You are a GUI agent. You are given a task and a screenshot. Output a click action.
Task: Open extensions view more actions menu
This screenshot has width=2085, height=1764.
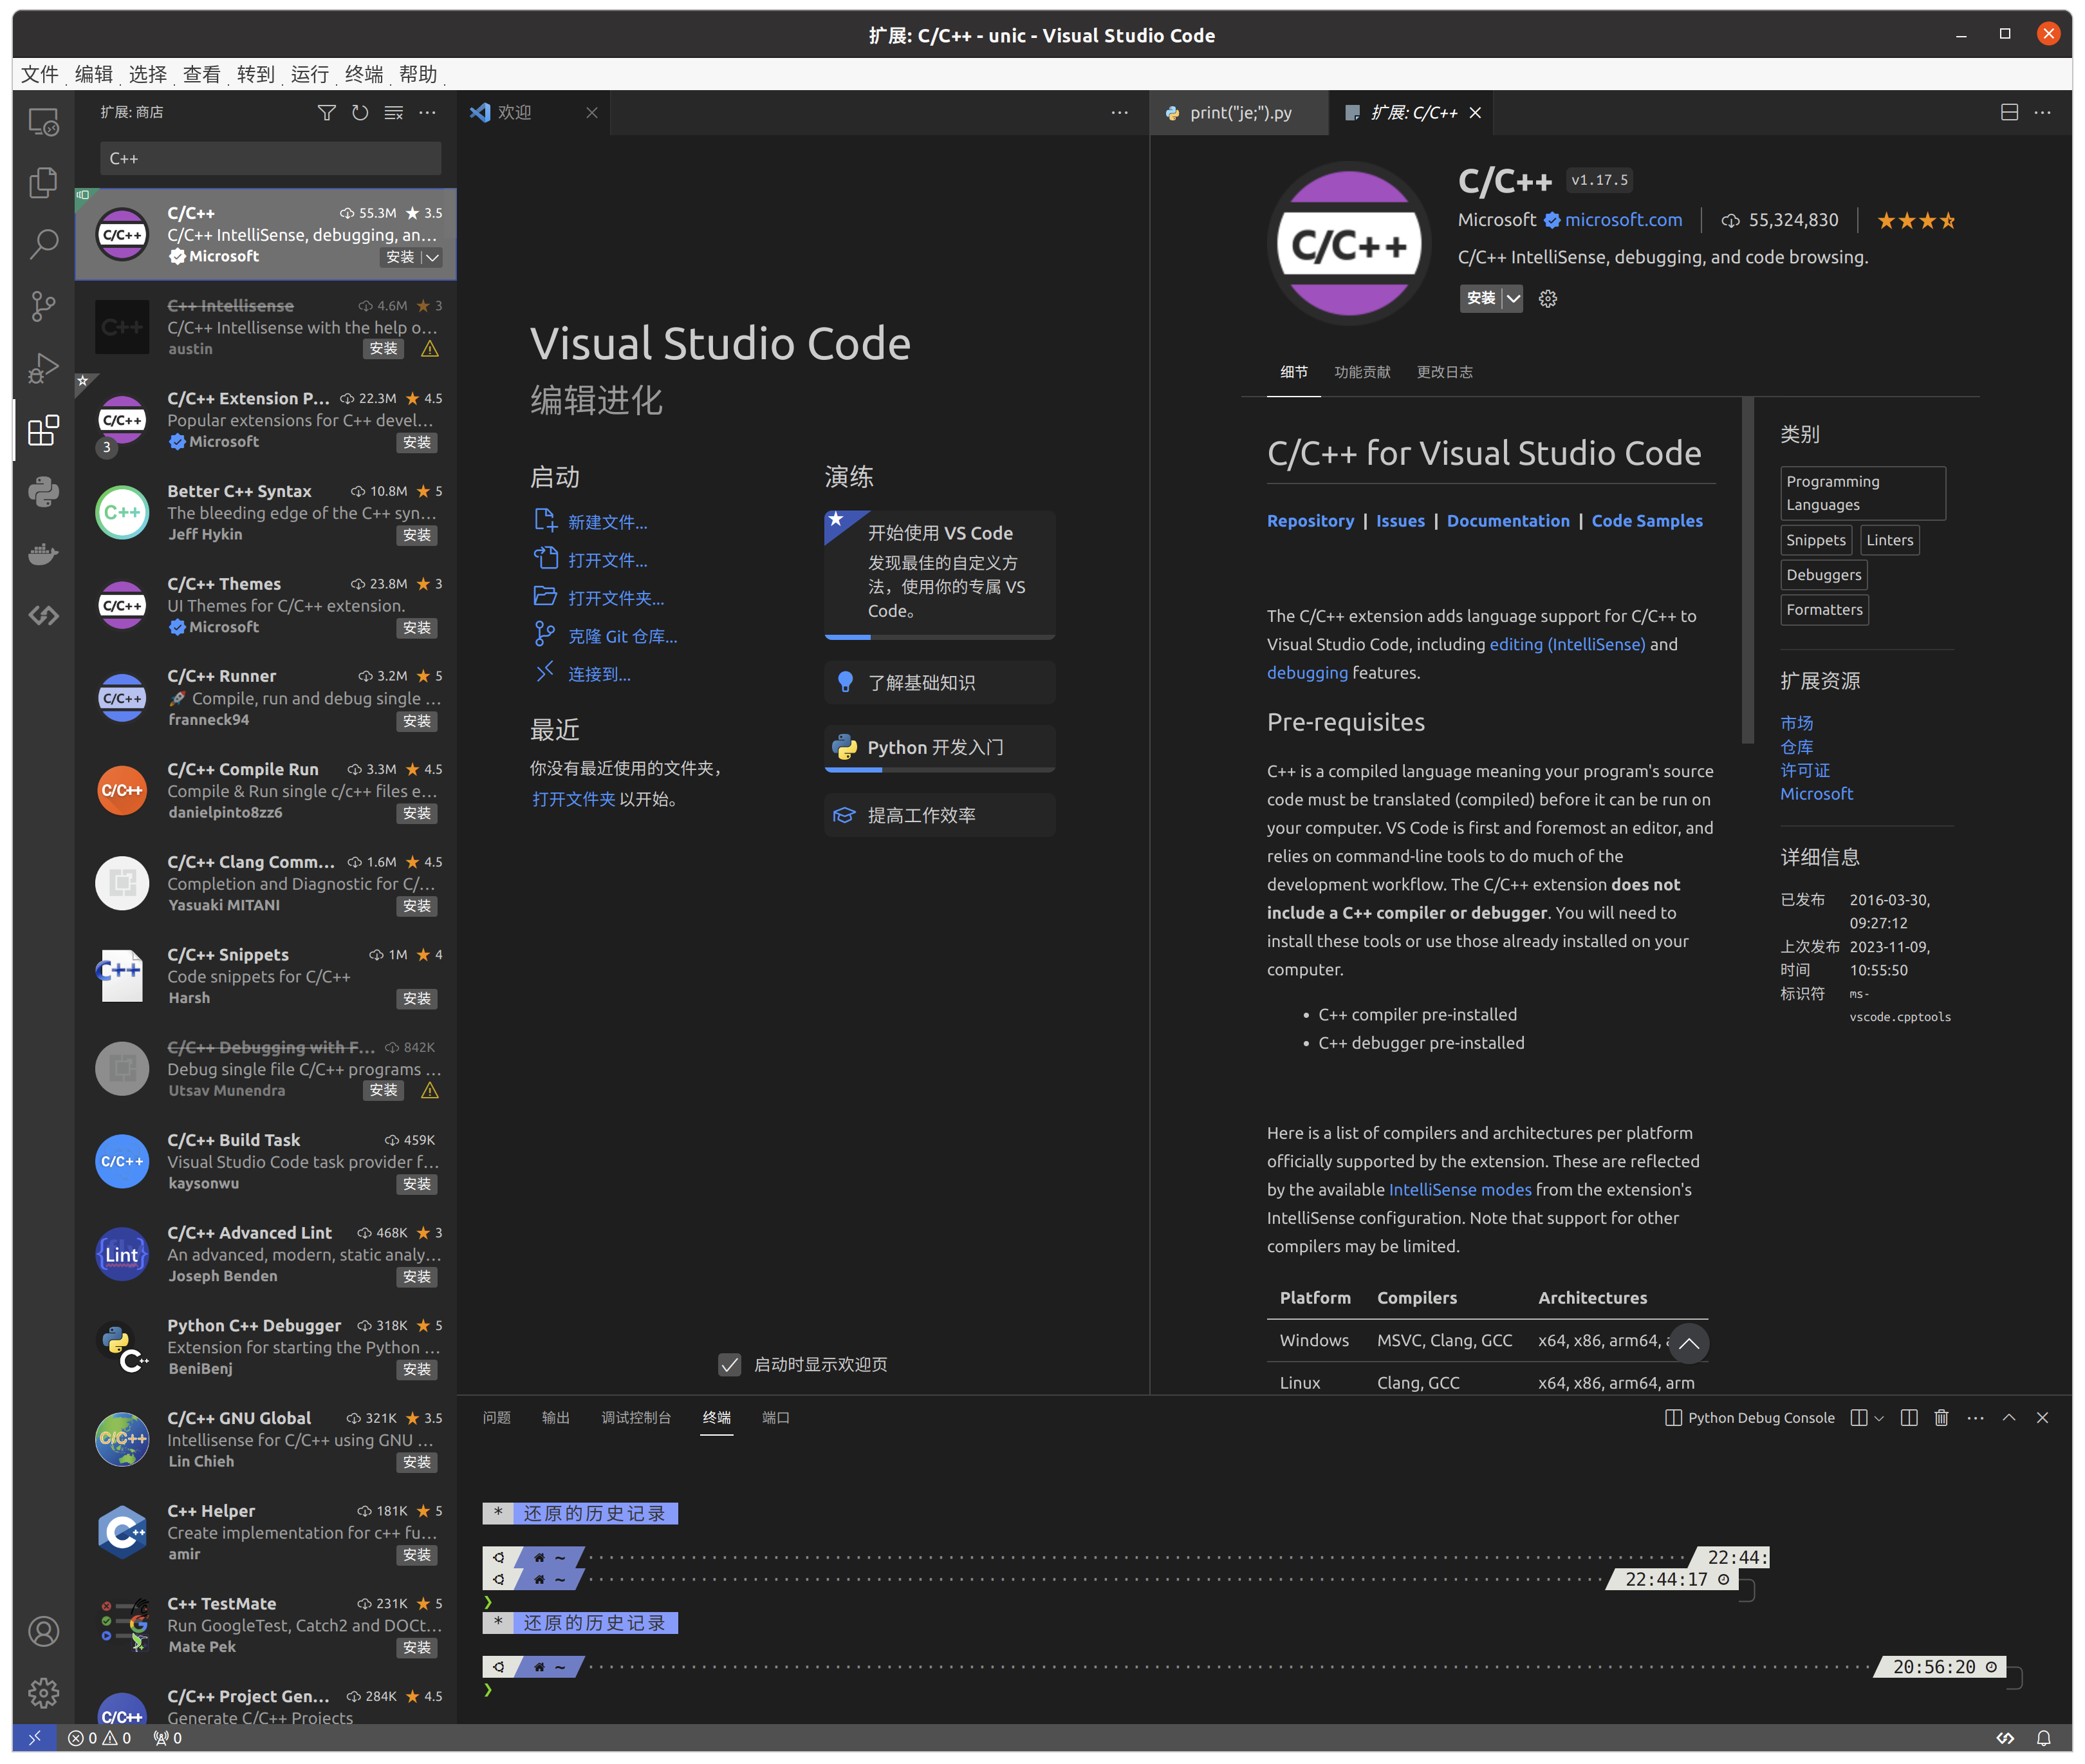pos(428,113)
